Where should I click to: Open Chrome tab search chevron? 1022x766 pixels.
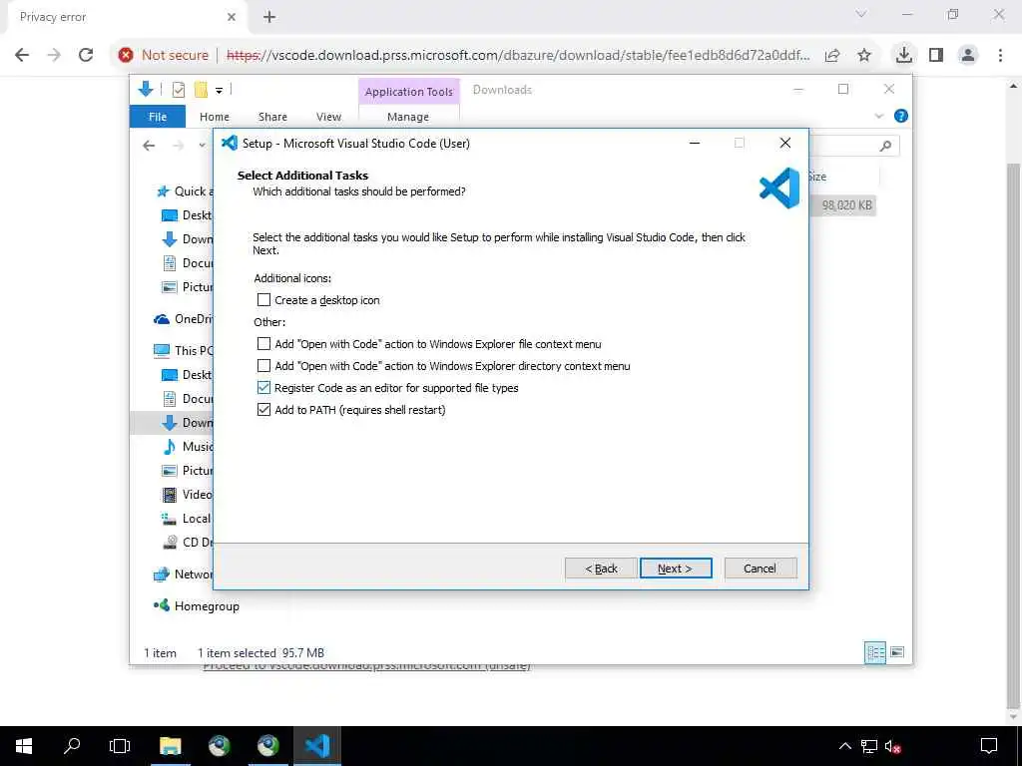pos(861,14)
